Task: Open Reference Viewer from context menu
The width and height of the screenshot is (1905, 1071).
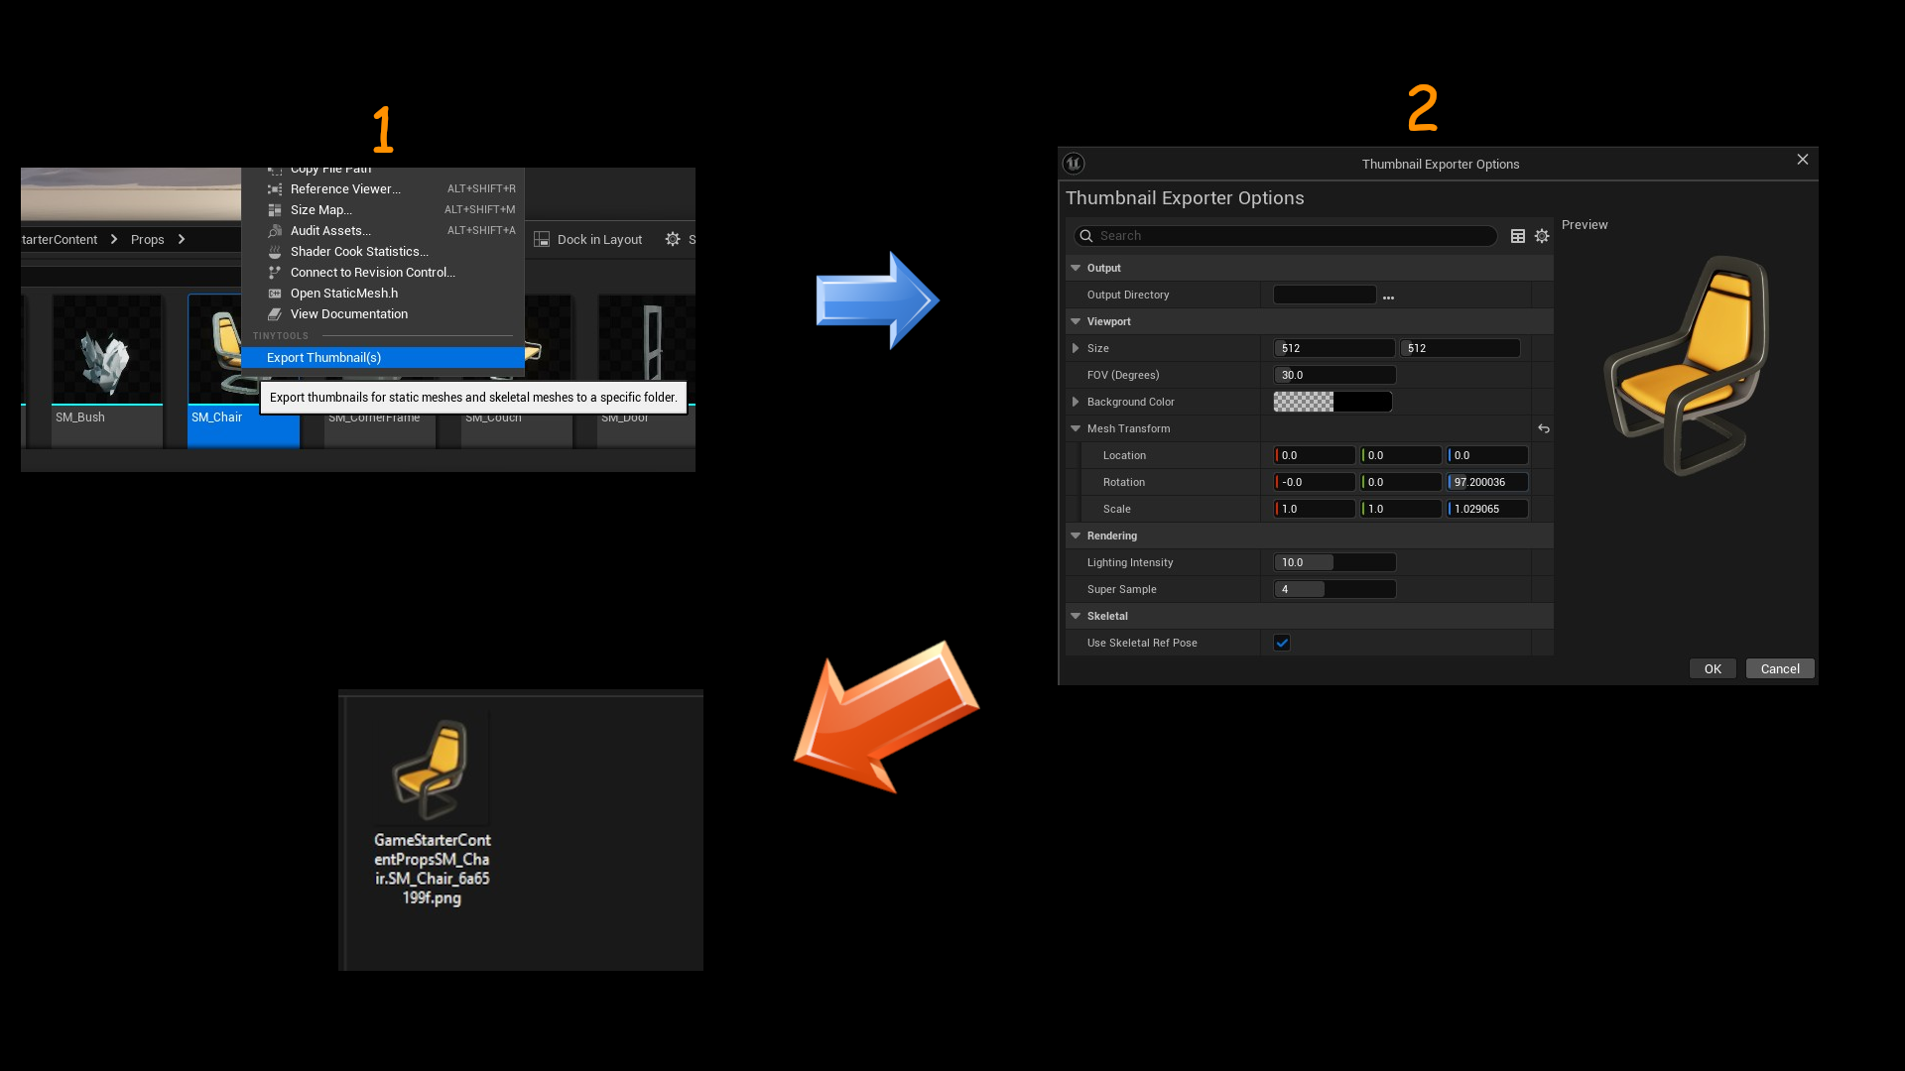Action: (382, 189)
